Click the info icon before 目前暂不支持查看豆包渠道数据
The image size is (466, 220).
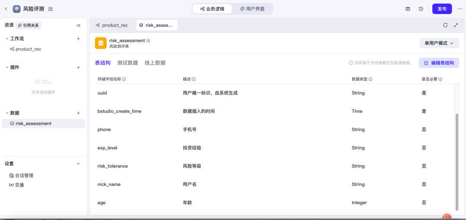[351, 63]
